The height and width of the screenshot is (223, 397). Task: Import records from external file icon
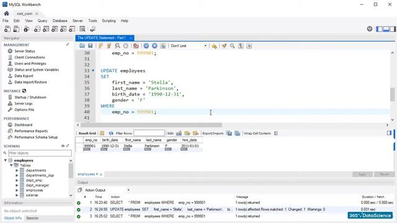(237, 133)
